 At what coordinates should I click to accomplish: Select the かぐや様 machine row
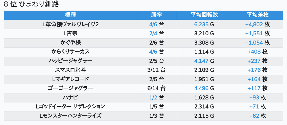click(70, 43)
